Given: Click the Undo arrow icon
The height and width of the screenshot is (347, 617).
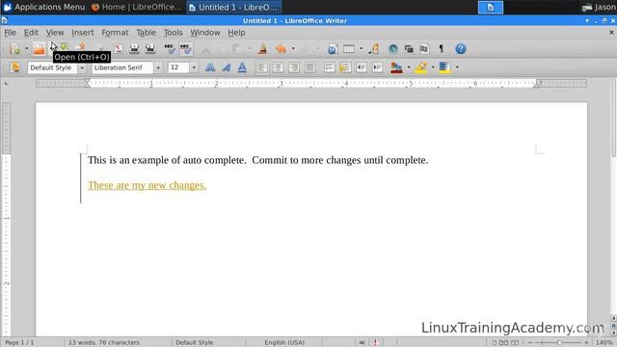Looking at the screenshot, I should [x=281, y=49].
